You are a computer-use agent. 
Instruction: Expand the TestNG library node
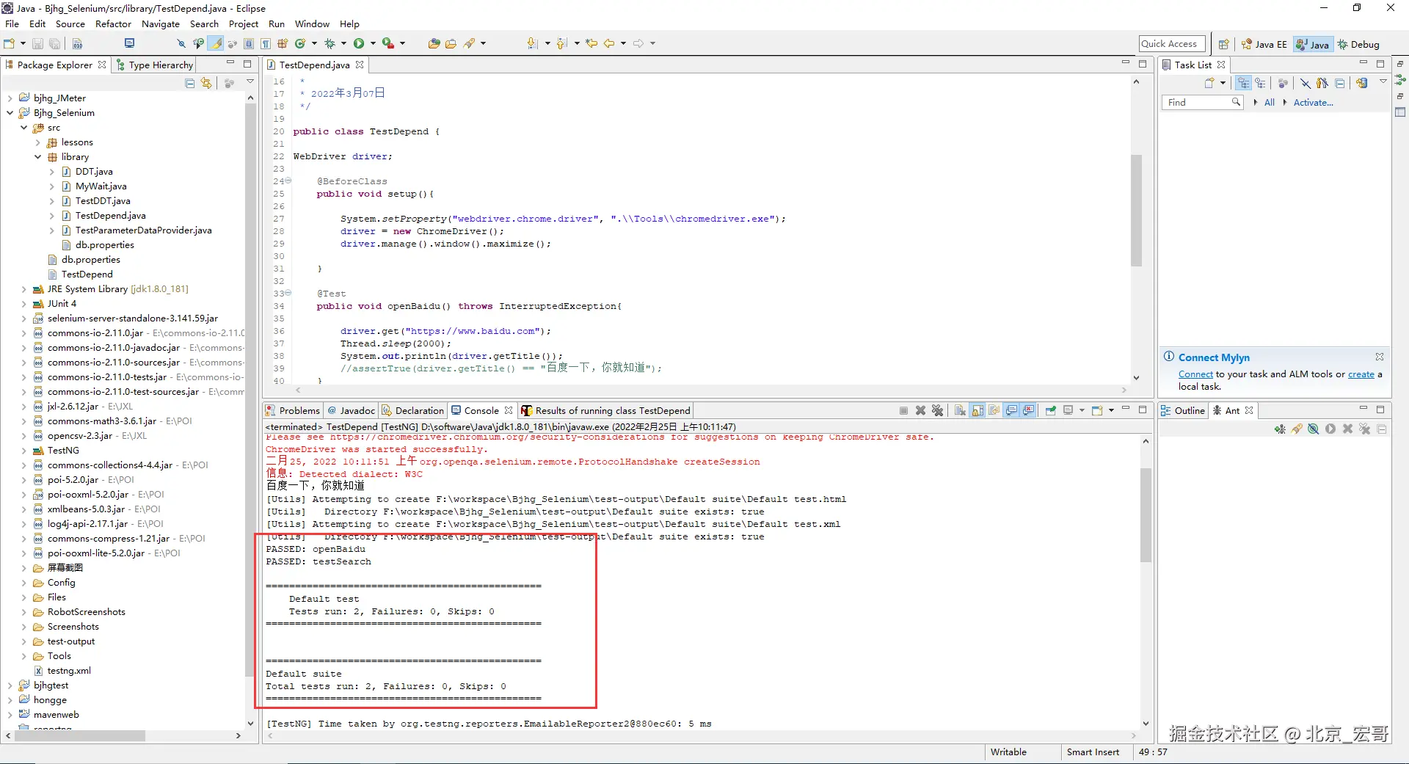pos(23,450)
